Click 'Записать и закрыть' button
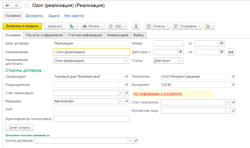 22,26
